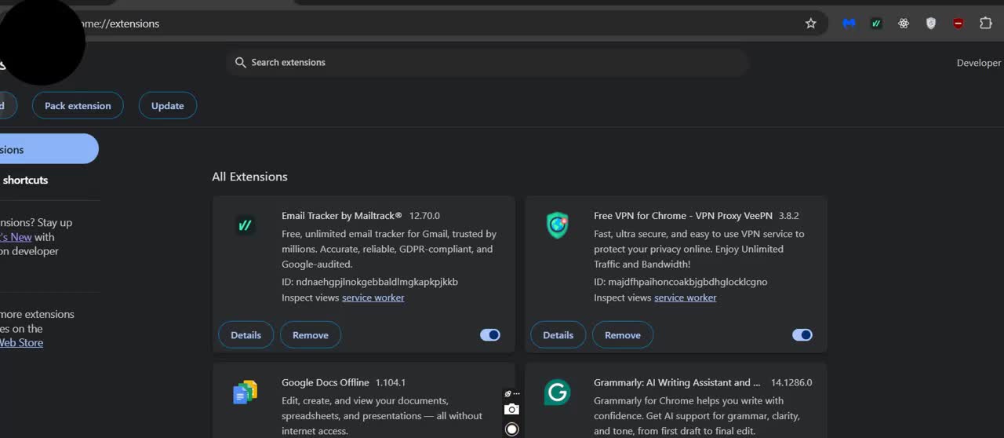1004x438 pixels.
Task: Disable Free VPN VeePN extension toggle
Action: click(x=802, y=335)
